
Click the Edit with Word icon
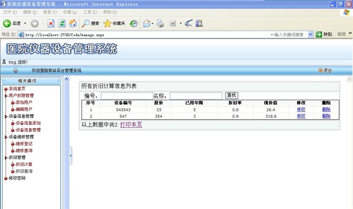(173, 23)
